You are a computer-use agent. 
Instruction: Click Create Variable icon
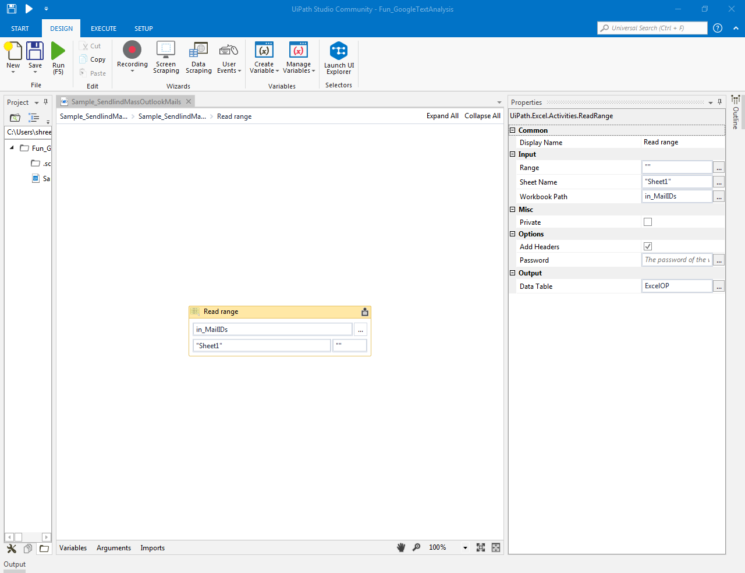[264, 50]
